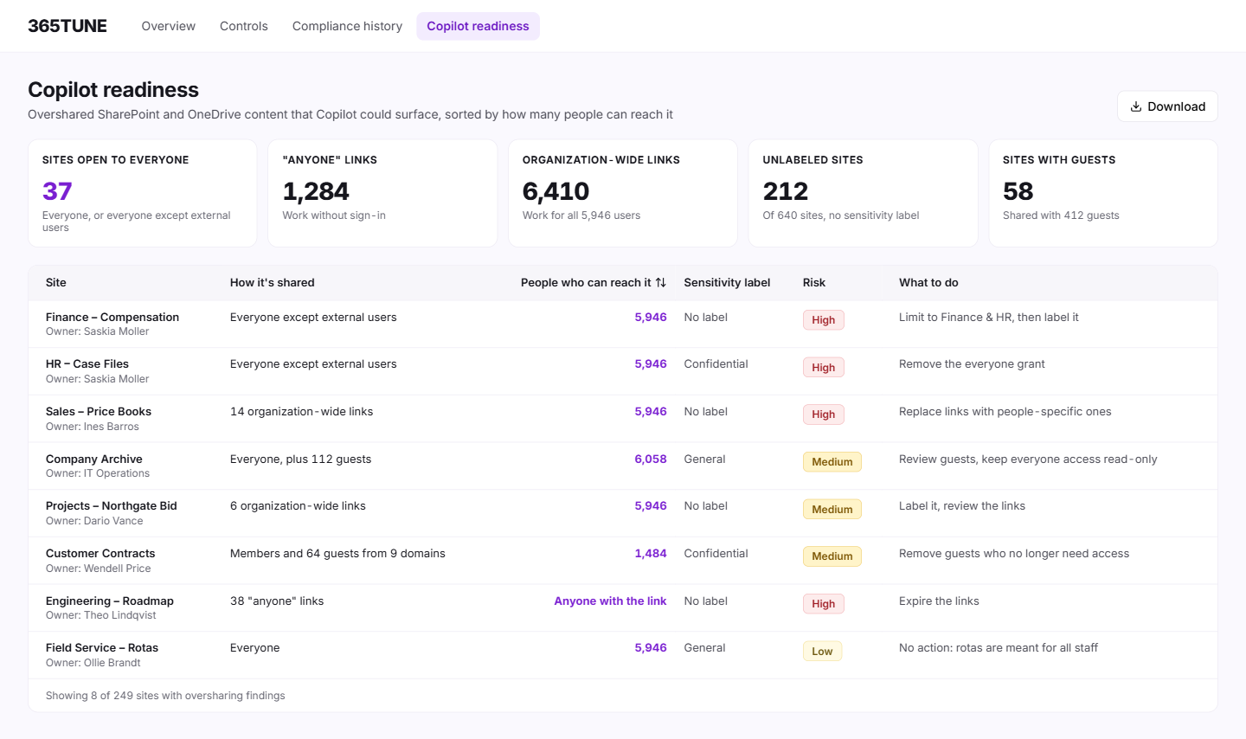Click the High risk badge for Finance – Compensation
The width and height of the screenshot is (1246, 739).
coord(824,320)
